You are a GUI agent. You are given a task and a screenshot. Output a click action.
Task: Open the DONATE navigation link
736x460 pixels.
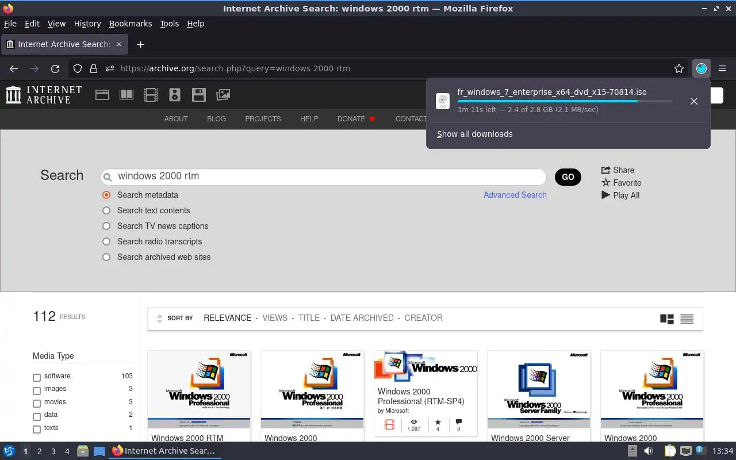[355, 119]
